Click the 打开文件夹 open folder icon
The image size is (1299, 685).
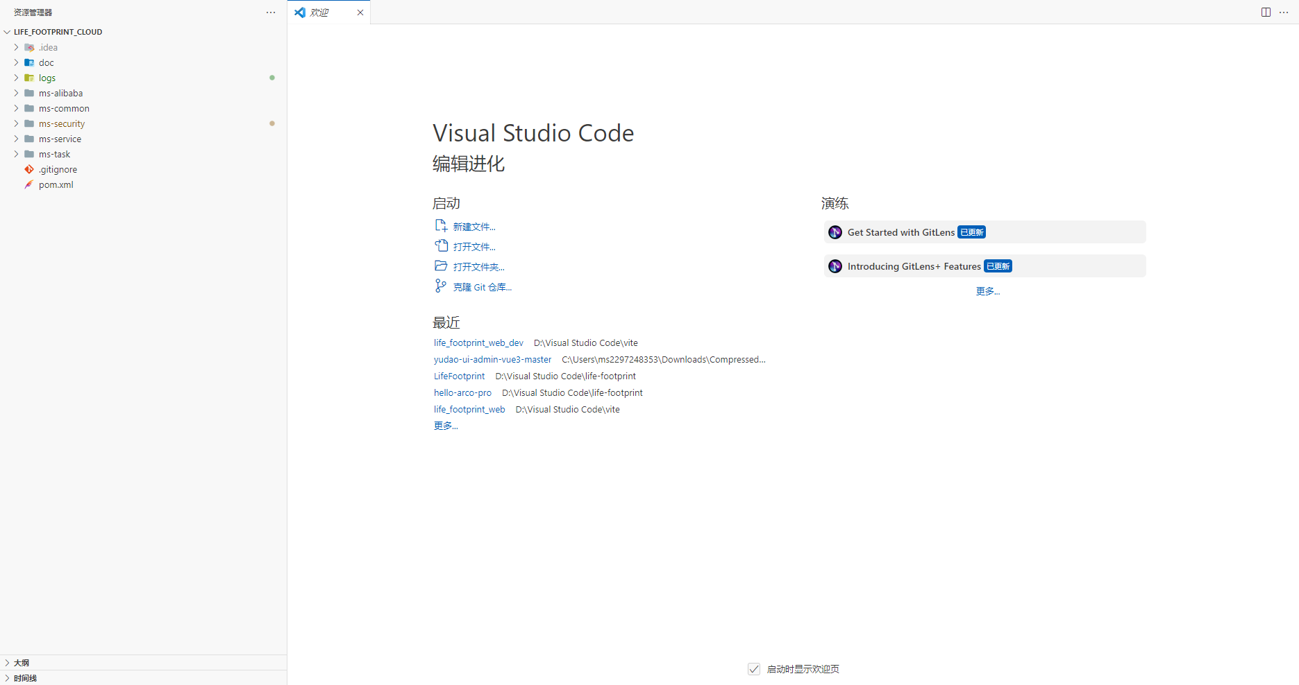tap(441, 266)
